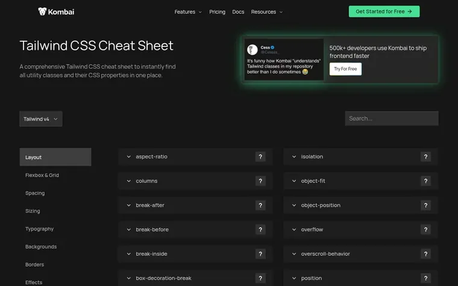This screenshot has width=458, height=286.
Task: Expand the overflow chevron
Action: [x=294, y=229]
